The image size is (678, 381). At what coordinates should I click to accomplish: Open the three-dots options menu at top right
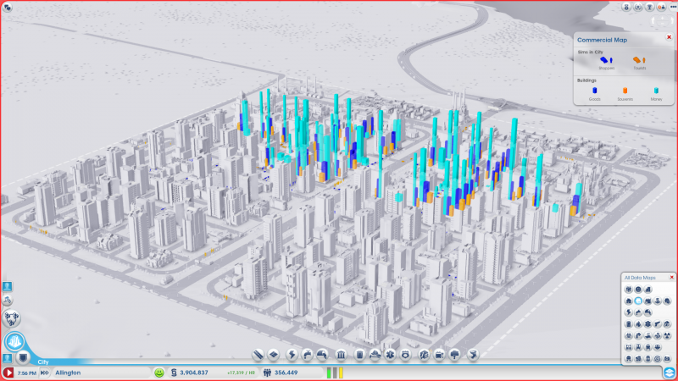[673, 7]
